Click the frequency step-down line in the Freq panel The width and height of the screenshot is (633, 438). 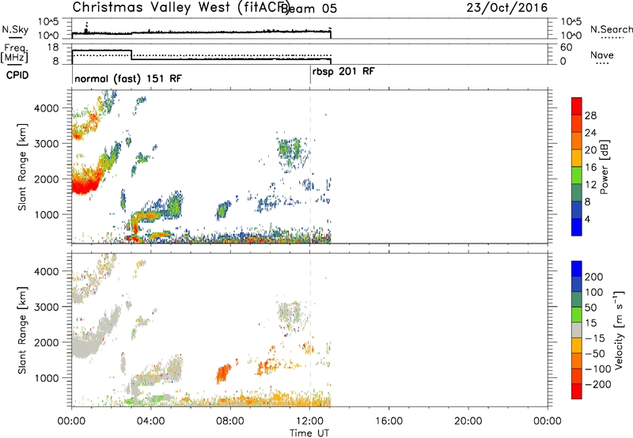[x=131, y=55]
